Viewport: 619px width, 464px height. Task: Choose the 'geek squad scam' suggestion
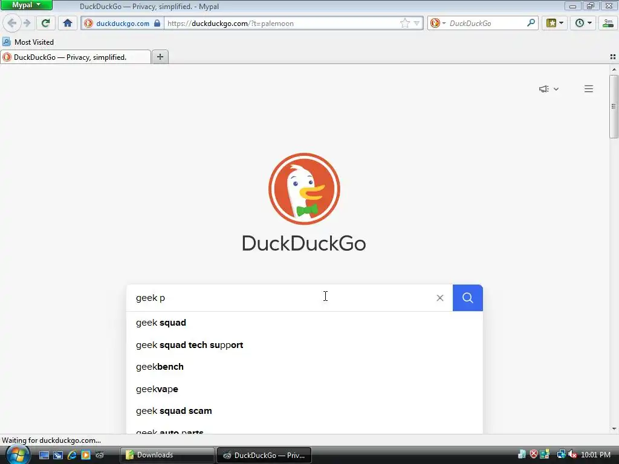(x=305, y=411)
